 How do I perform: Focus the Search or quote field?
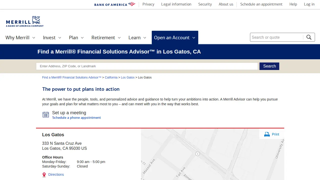coord(276,37)
